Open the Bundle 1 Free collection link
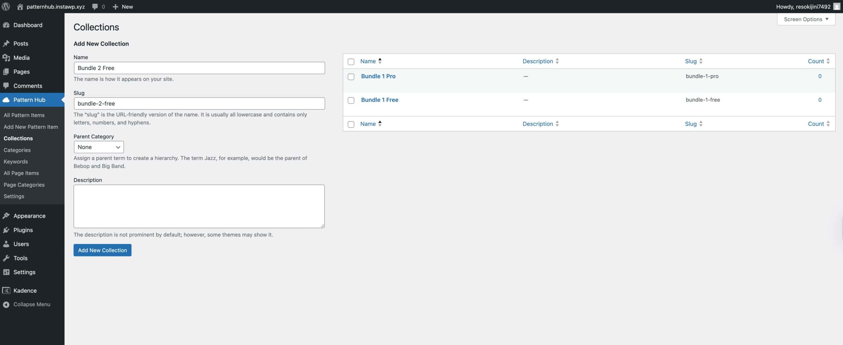843x345 pixels. (x=379, y=100)
